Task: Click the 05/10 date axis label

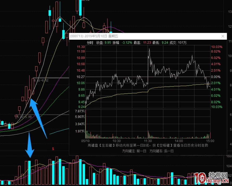Action: pyautogui.click(x=85, y=141)
